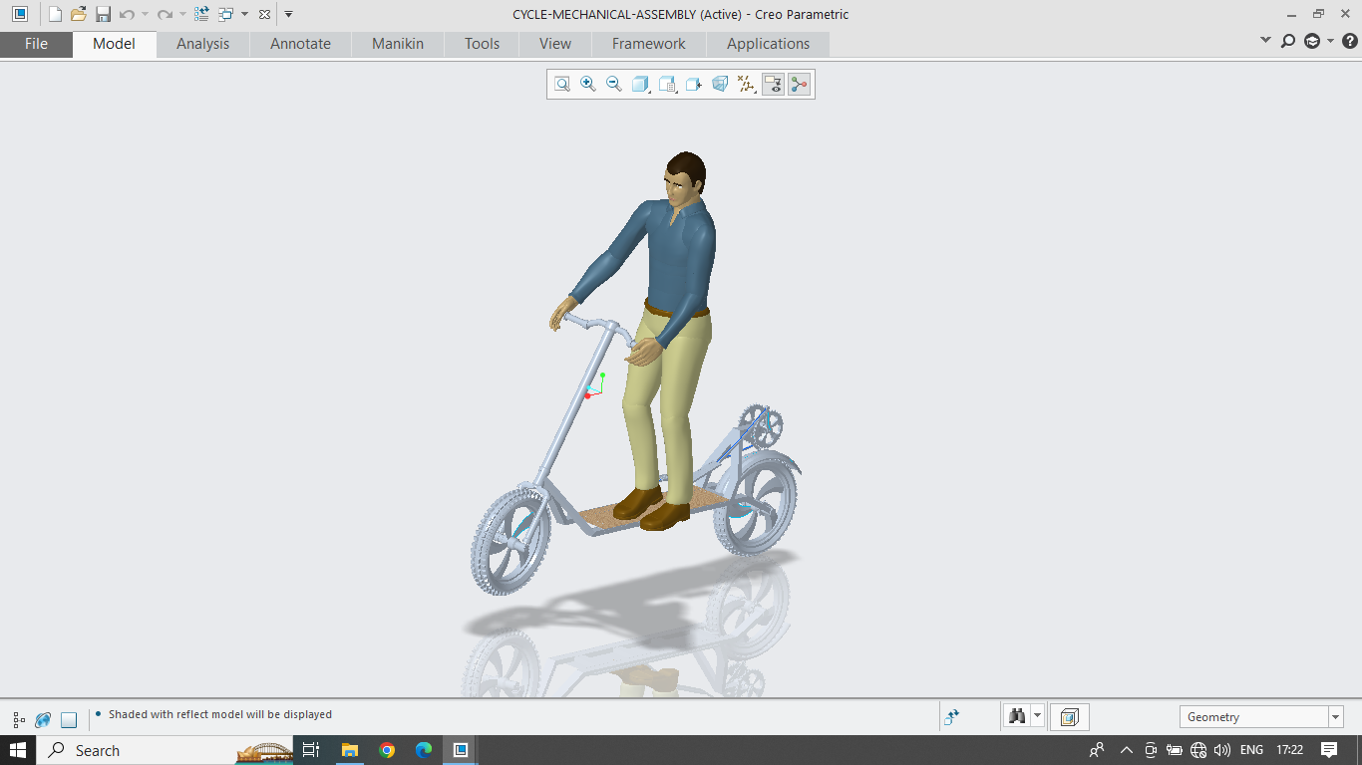Click the model tree display icon in status bar
Screen dimensions: 1362x765
point(19,719)
